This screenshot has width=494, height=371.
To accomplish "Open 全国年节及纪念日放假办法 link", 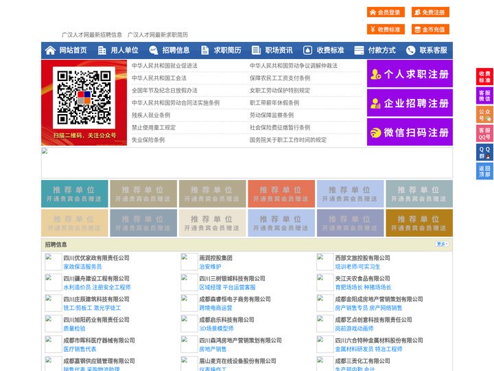I will pyautogui.click(x=165, y=90).
